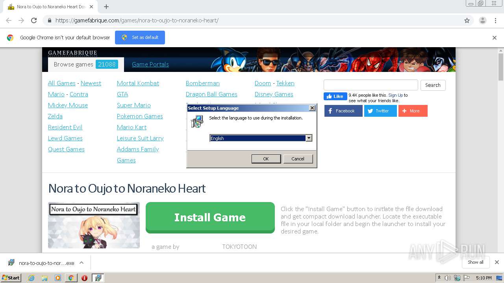Viewport: 504px width, 283px height.
Task: Close the Select Setup Language dialog
Action: click(x=312, y=108)
